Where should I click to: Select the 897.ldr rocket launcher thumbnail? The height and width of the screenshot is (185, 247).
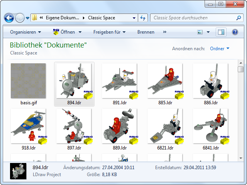pos(74,126)
